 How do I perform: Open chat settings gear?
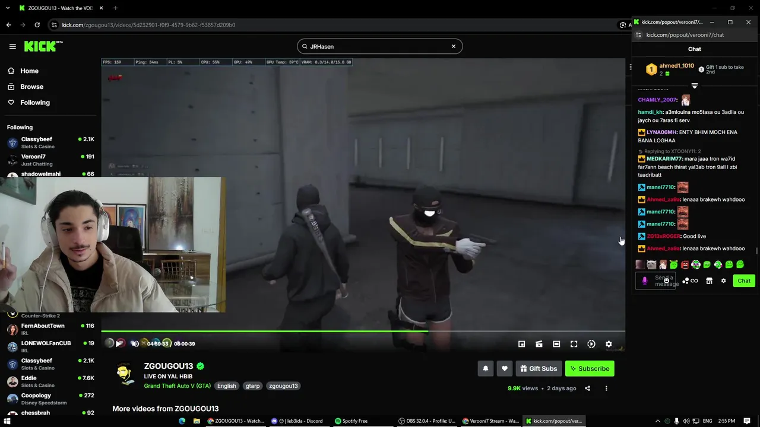tap(723, 281)
